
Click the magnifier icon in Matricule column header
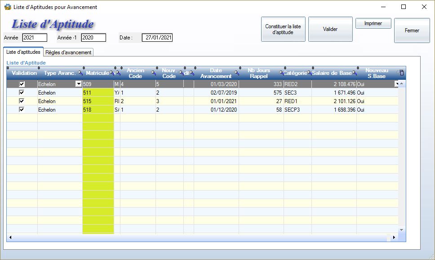(111, 73)
